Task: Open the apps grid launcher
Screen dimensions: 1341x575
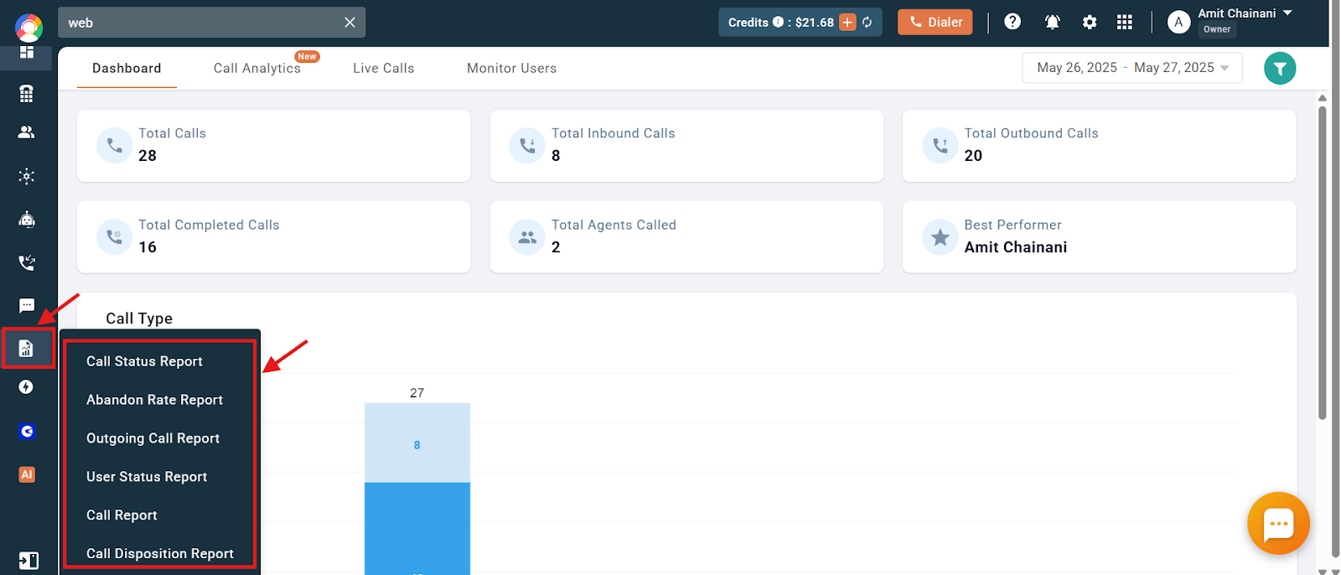Action: coord(1125,23)
